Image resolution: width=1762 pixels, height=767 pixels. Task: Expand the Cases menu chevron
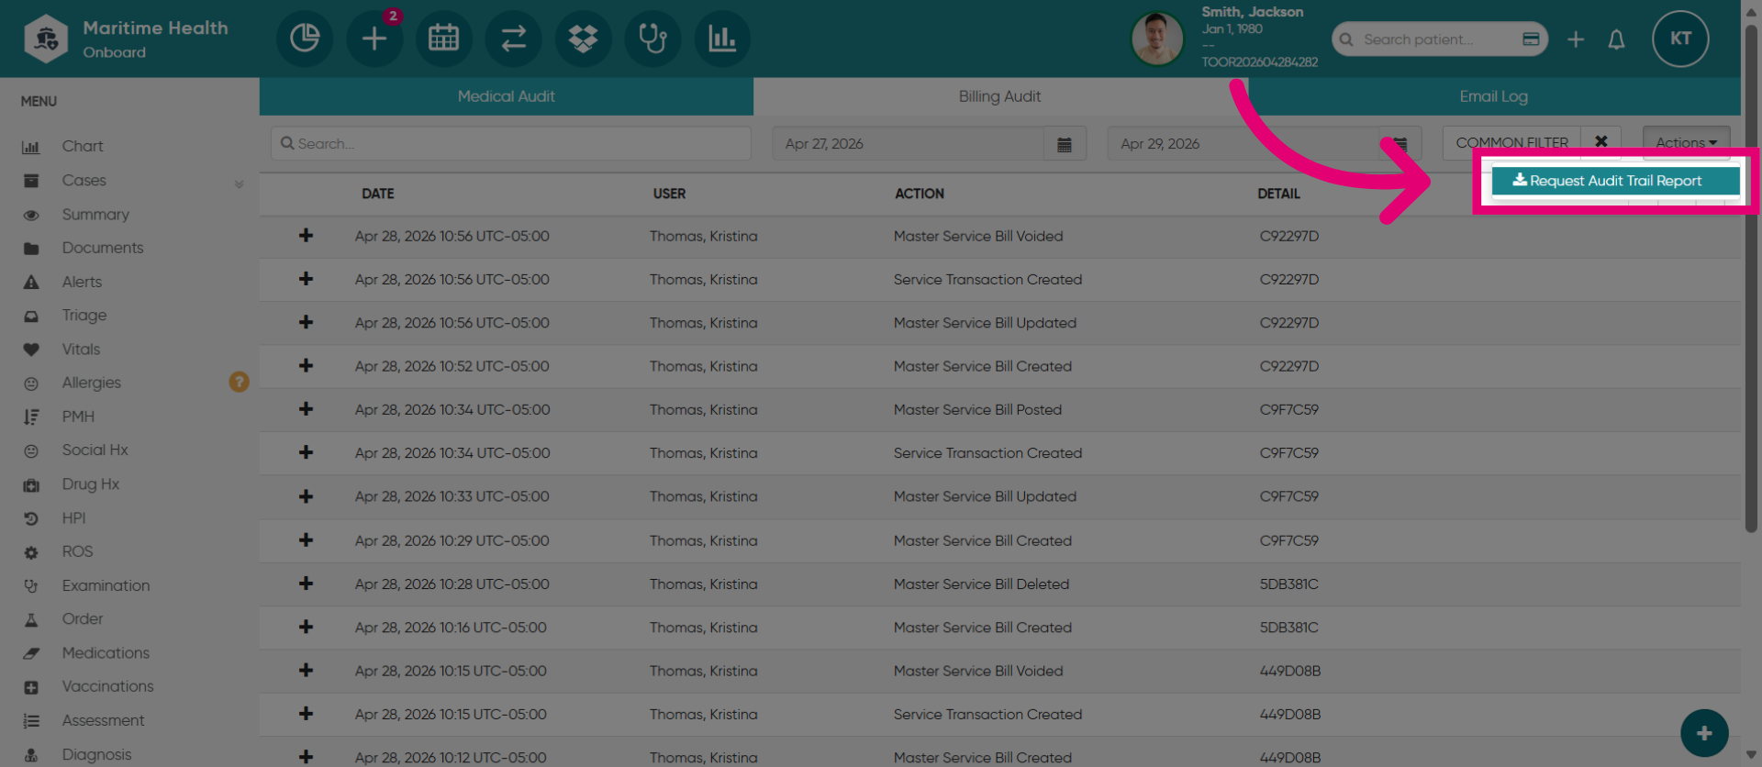coord(239,183)
